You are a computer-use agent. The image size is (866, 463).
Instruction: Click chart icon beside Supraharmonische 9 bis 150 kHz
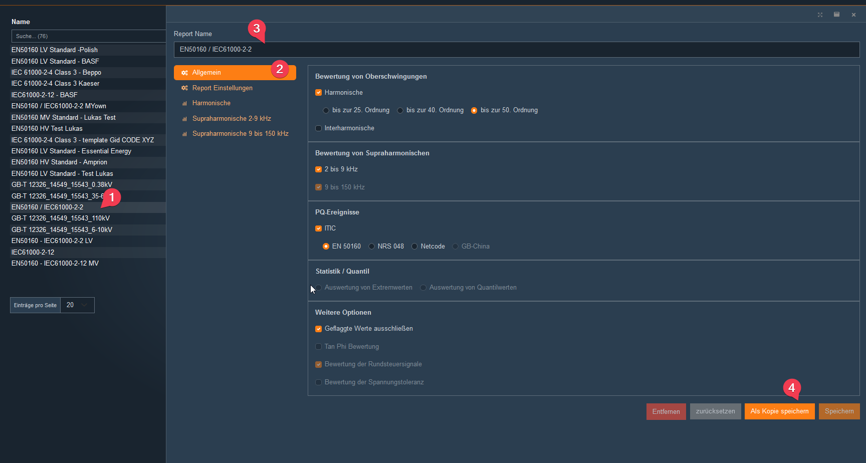click(184, 134)
